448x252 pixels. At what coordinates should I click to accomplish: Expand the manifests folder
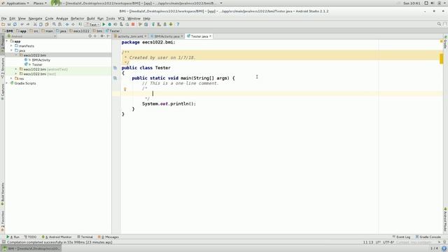(11, 45)
